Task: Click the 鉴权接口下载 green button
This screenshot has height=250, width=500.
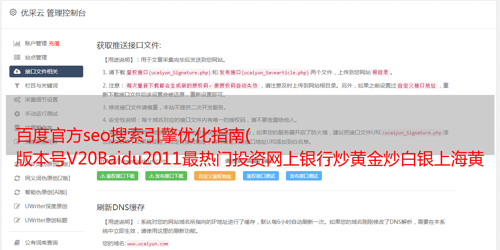Action: click(118, 176)
